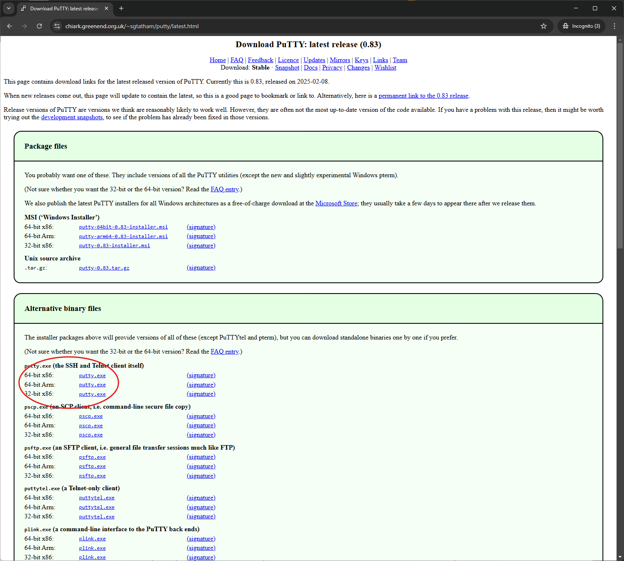Click the vertical scrollbar down arrow
This screenshot has width=624, height=561.
pyautogui.click(x=620, y=557)
